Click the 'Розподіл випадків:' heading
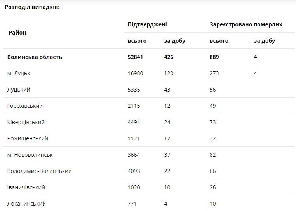The image size is (296, 211). (32, 7)
